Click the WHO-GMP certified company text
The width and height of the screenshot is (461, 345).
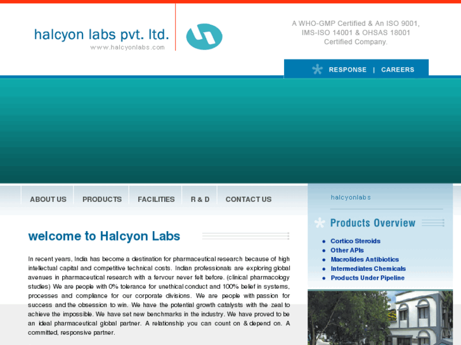356,32
